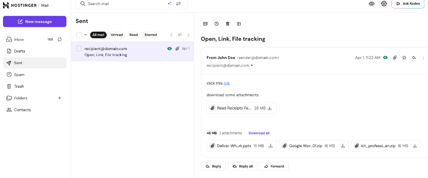Open the three-dot more options menu
Viewport: 428px width, 178px height.
click(x=423, y=57)
